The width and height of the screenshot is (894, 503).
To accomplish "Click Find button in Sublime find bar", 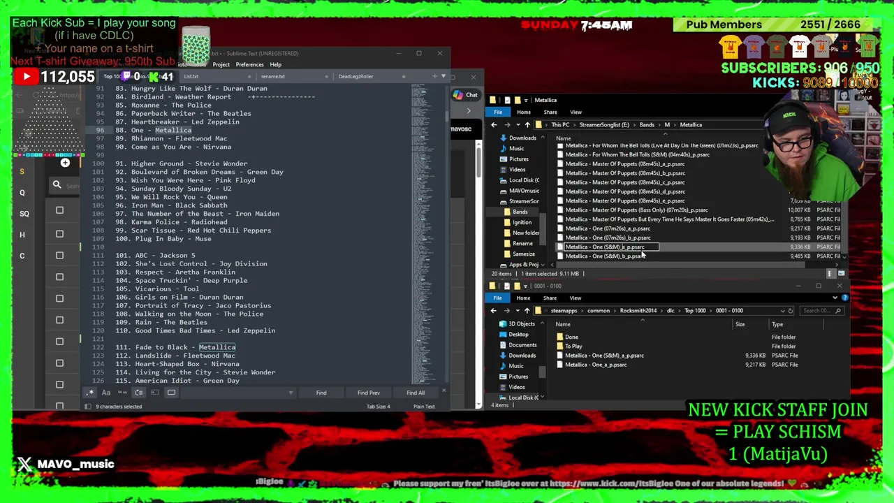I will (x=321, y=393).
